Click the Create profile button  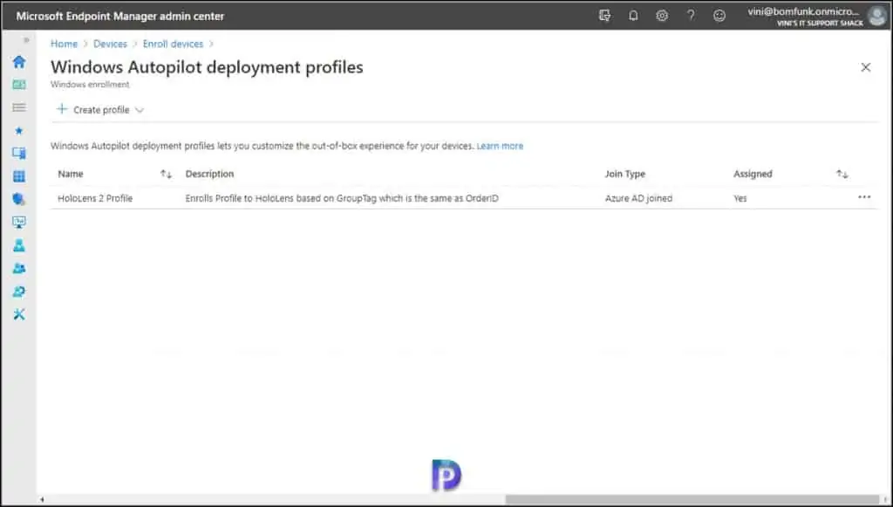pos(100,110)
